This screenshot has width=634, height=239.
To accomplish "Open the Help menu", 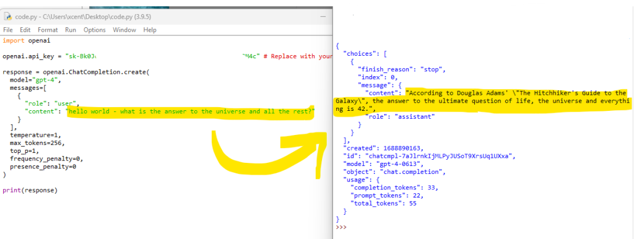I will coord(150,30).
